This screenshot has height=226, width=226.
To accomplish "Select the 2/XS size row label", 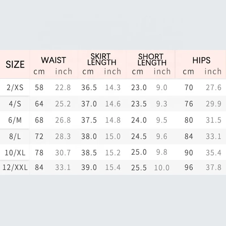I will pyautogui.click(x=15, y=88).
